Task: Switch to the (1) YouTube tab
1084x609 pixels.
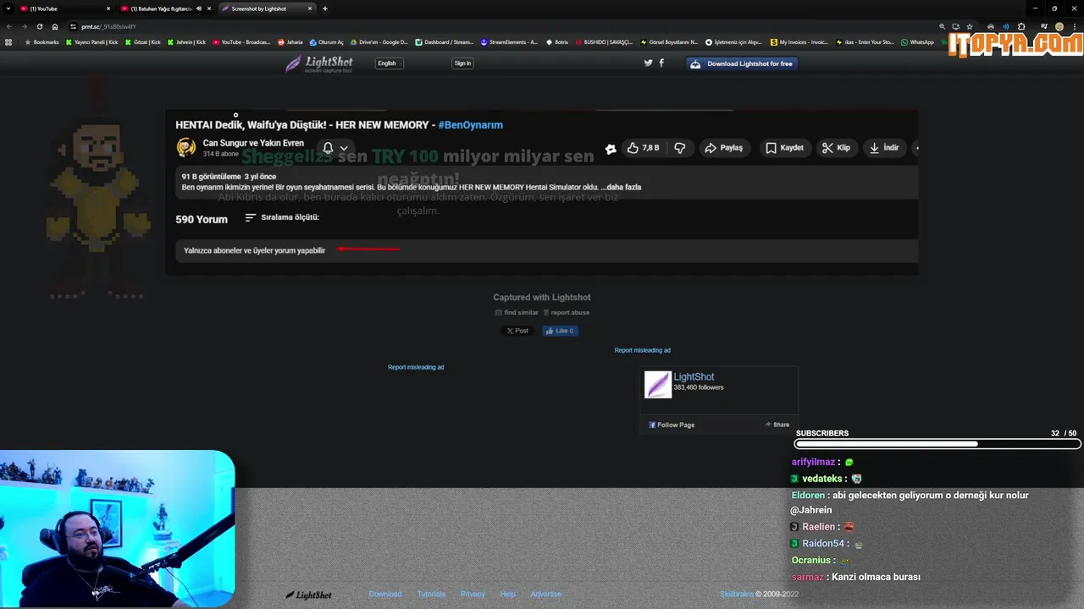Action: 66,8
